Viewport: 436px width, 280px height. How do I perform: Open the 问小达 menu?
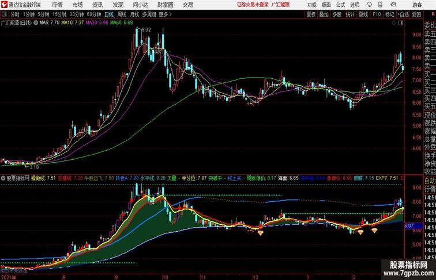coord(140,5)
